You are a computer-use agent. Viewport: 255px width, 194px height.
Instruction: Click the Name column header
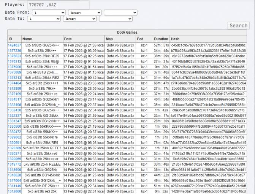[42, 39]
